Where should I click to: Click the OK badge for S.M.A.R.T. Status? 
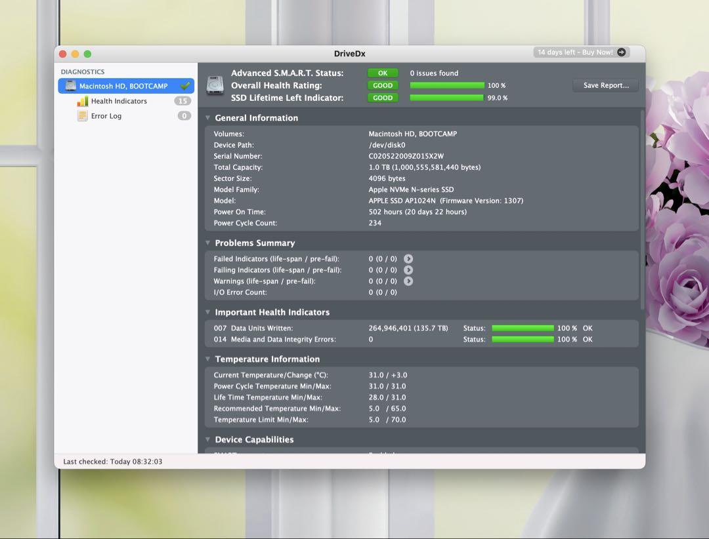[x=383, y=73]
